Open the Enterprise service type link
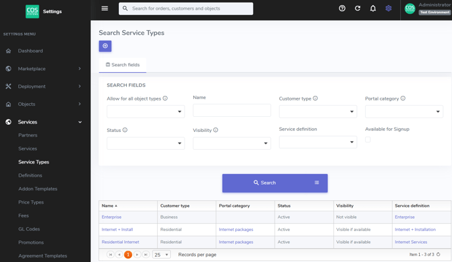This screenshot has height=262, width=452. pyautogui.click(x=112, y=217)
